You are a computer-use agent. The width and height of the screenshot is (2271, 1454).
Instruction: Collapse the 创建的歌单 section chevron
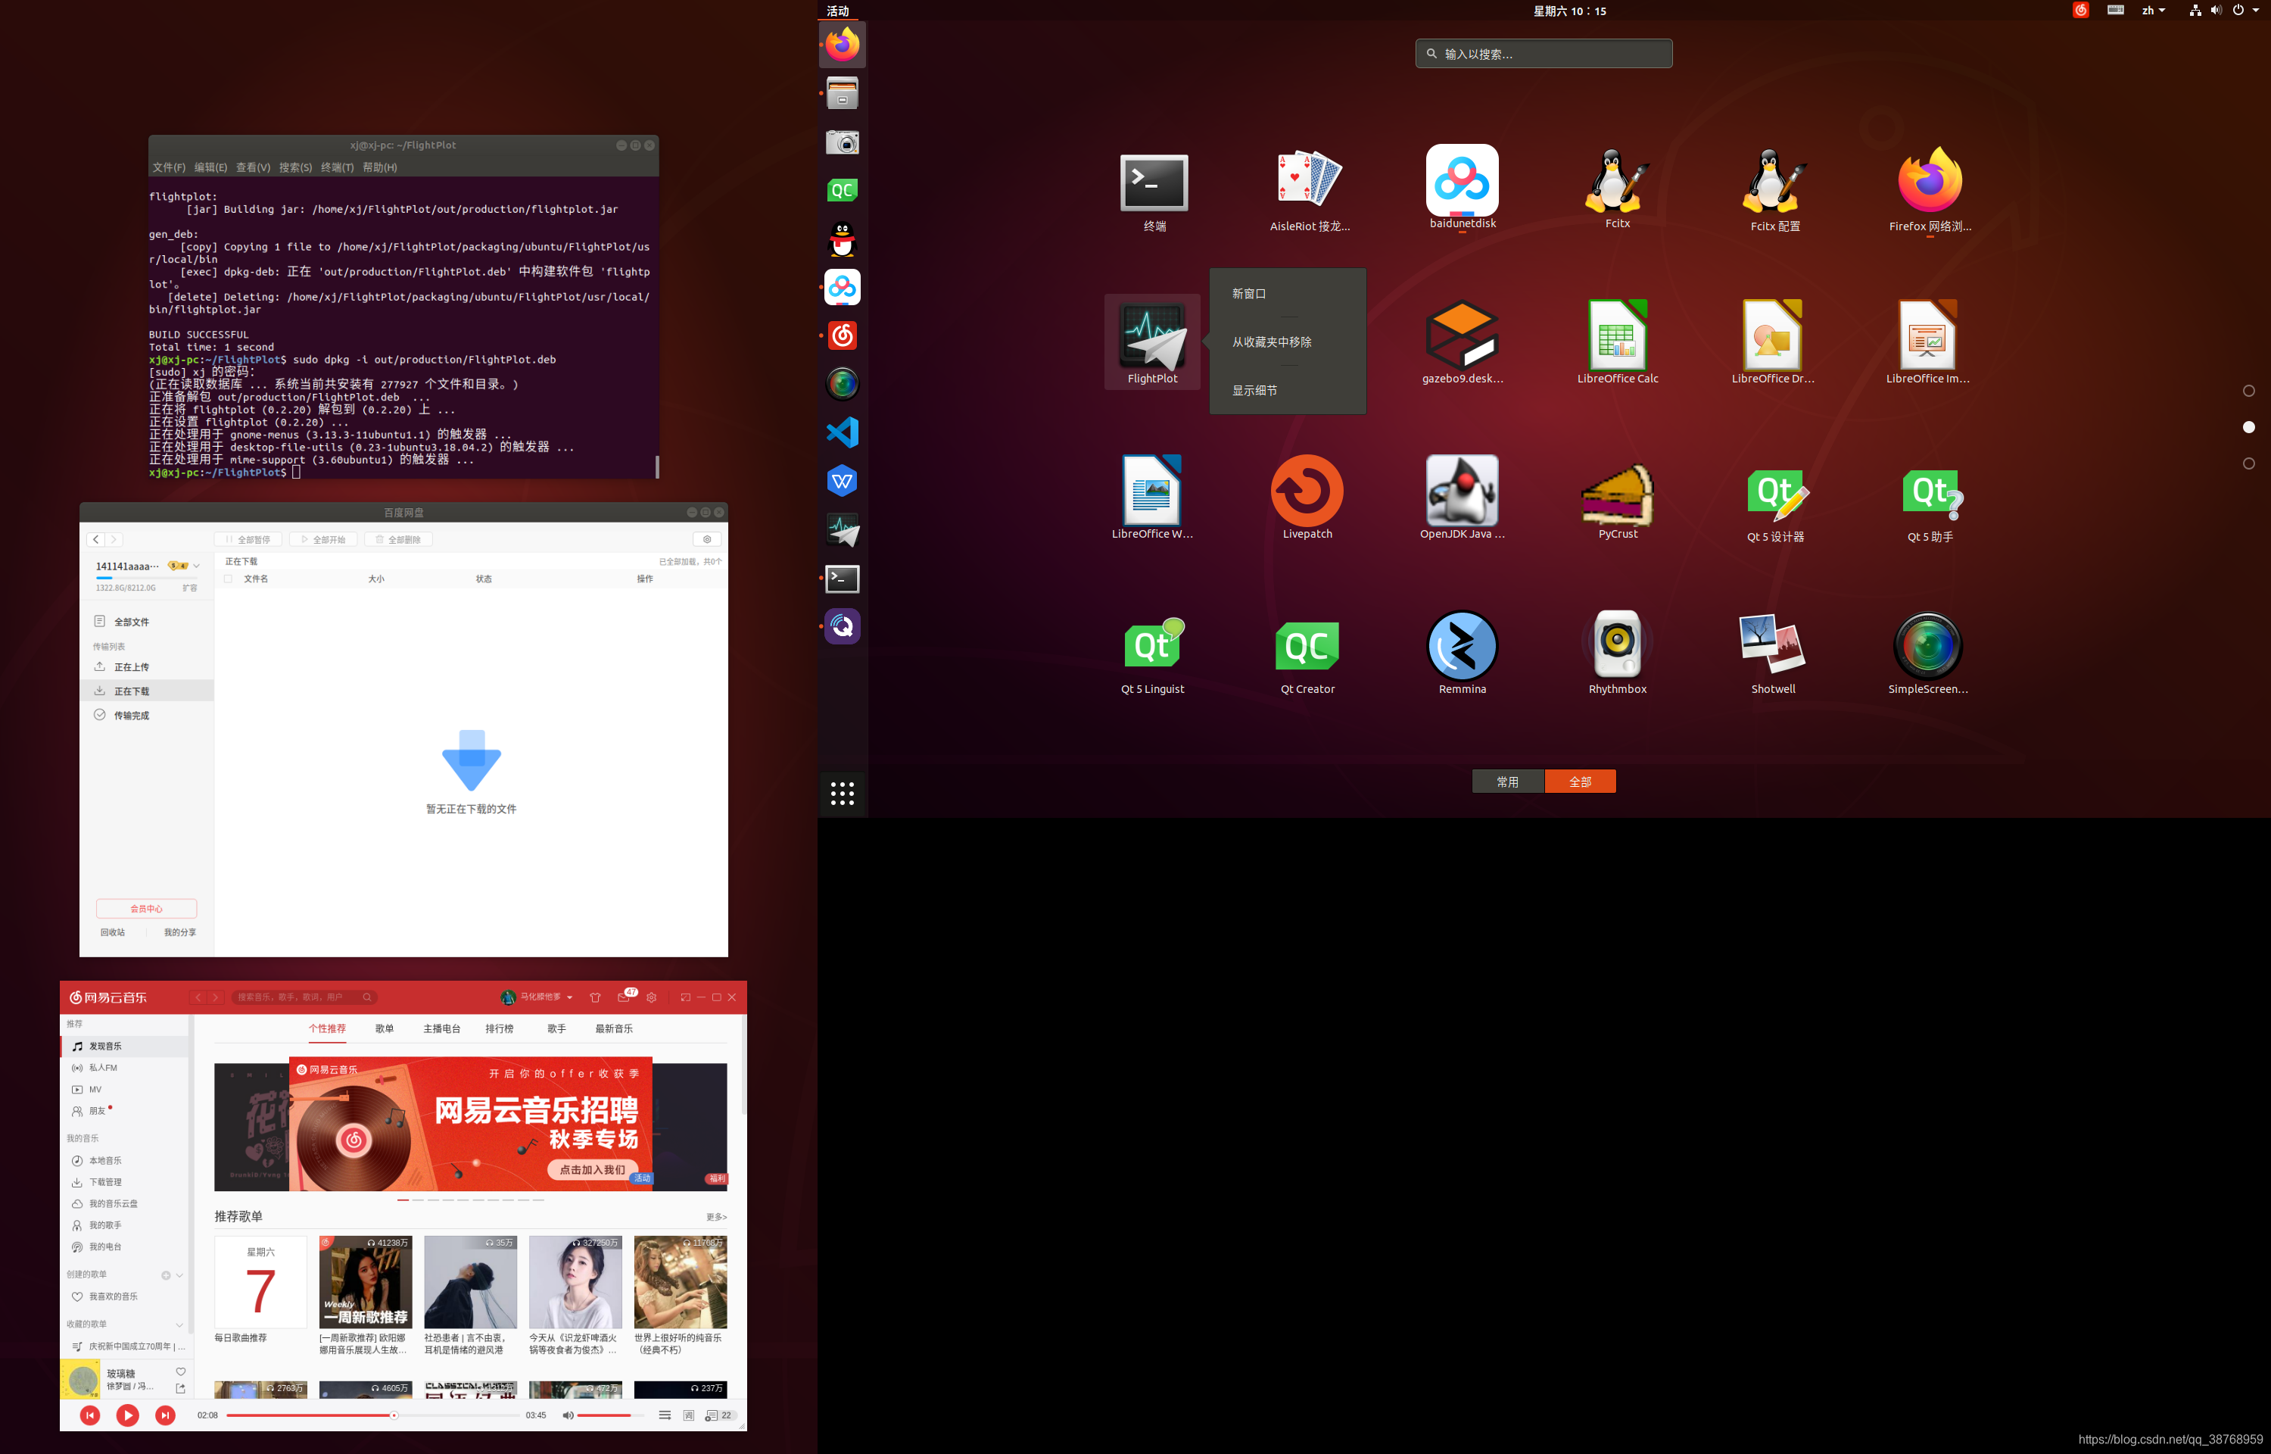point(179,1275)
